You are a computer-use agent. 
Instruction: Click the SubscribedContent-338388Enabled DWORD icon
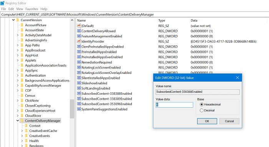[x=79, y=94]
